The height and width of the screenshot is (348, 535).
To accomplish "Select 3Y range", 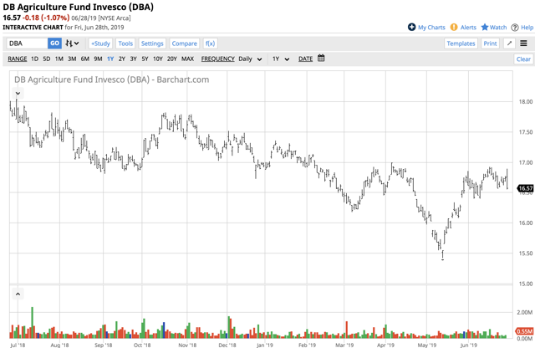I will [x=134, y=59].
